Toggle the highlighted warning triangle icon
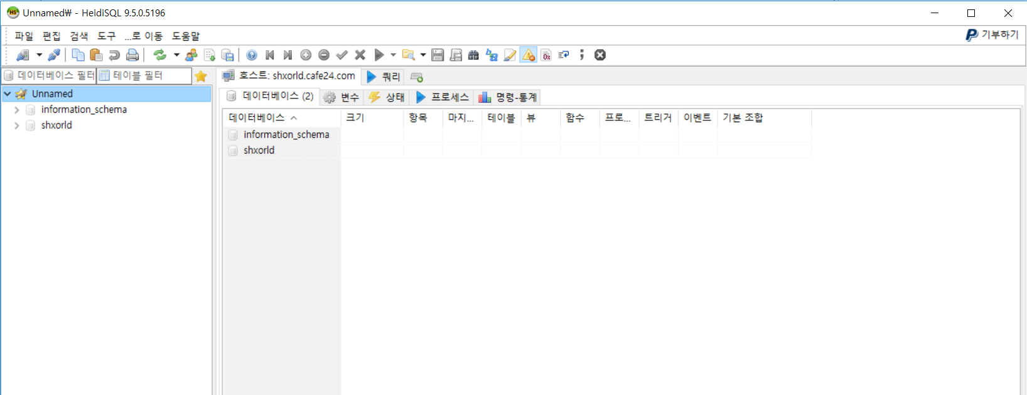Screen dimensions: 1027x395 pos(529,55)
